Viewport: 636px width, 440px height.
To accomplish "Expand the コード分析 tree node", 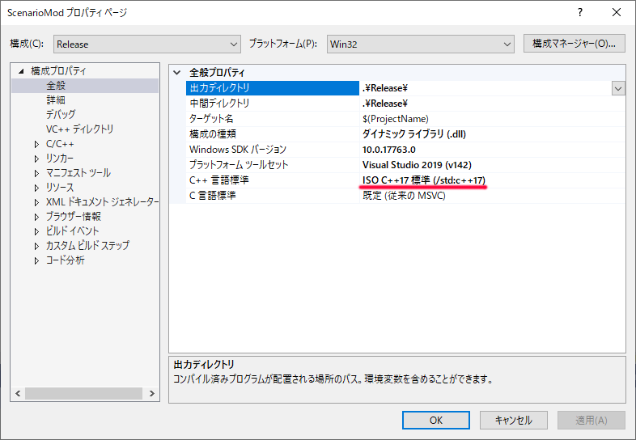I will point(36,260).
